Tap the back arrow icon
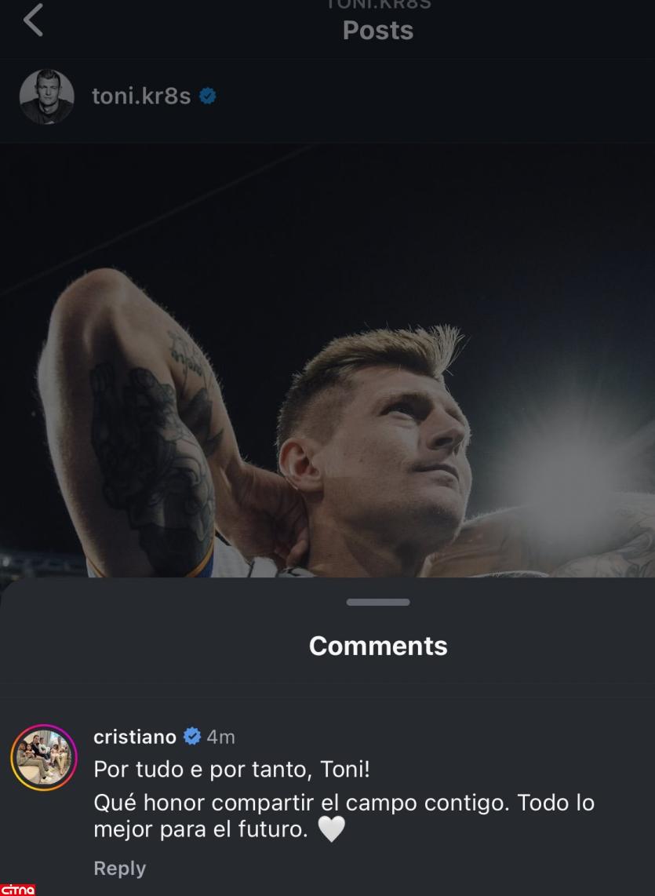This screenshot has height=896, width=655. 33,21
